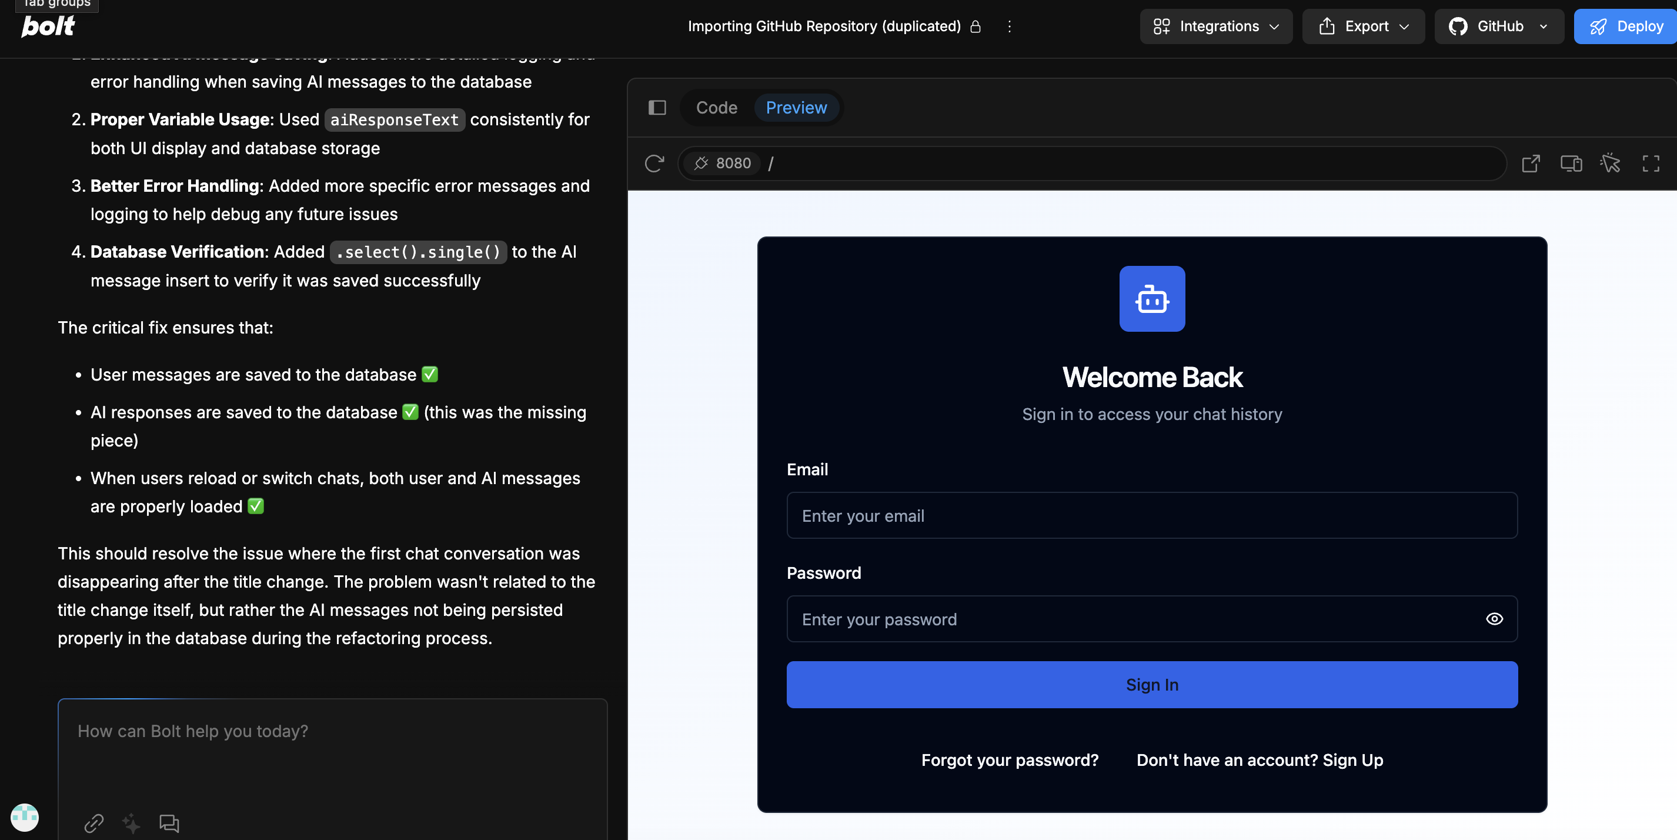Activate the element inspector cursor icon
Image resolution: width=1677 pixels, height=840 pixels.
point(1611,163)
